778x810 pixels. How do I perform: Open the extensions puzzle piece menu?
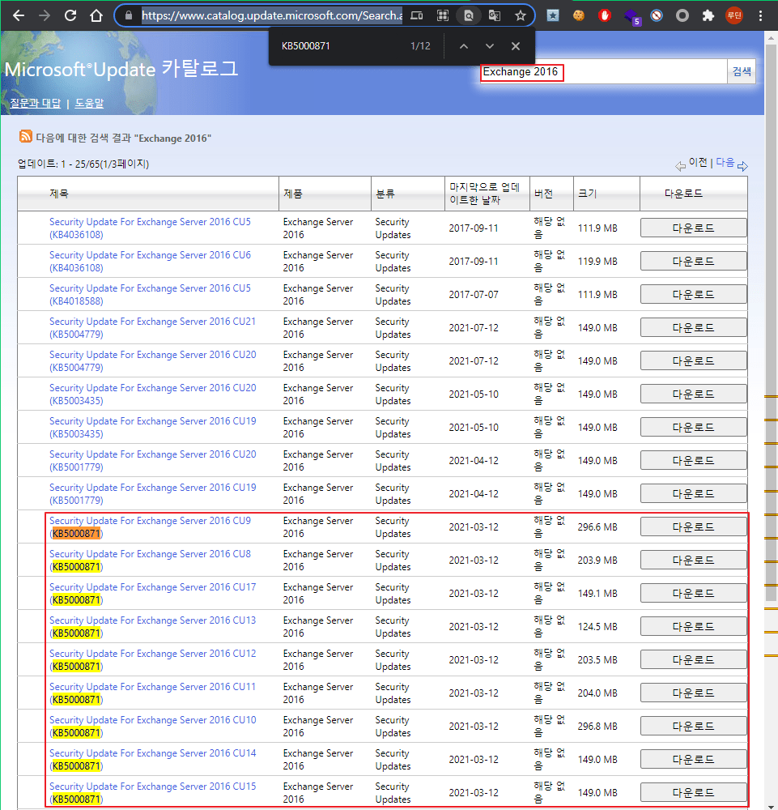coord(708,15)
